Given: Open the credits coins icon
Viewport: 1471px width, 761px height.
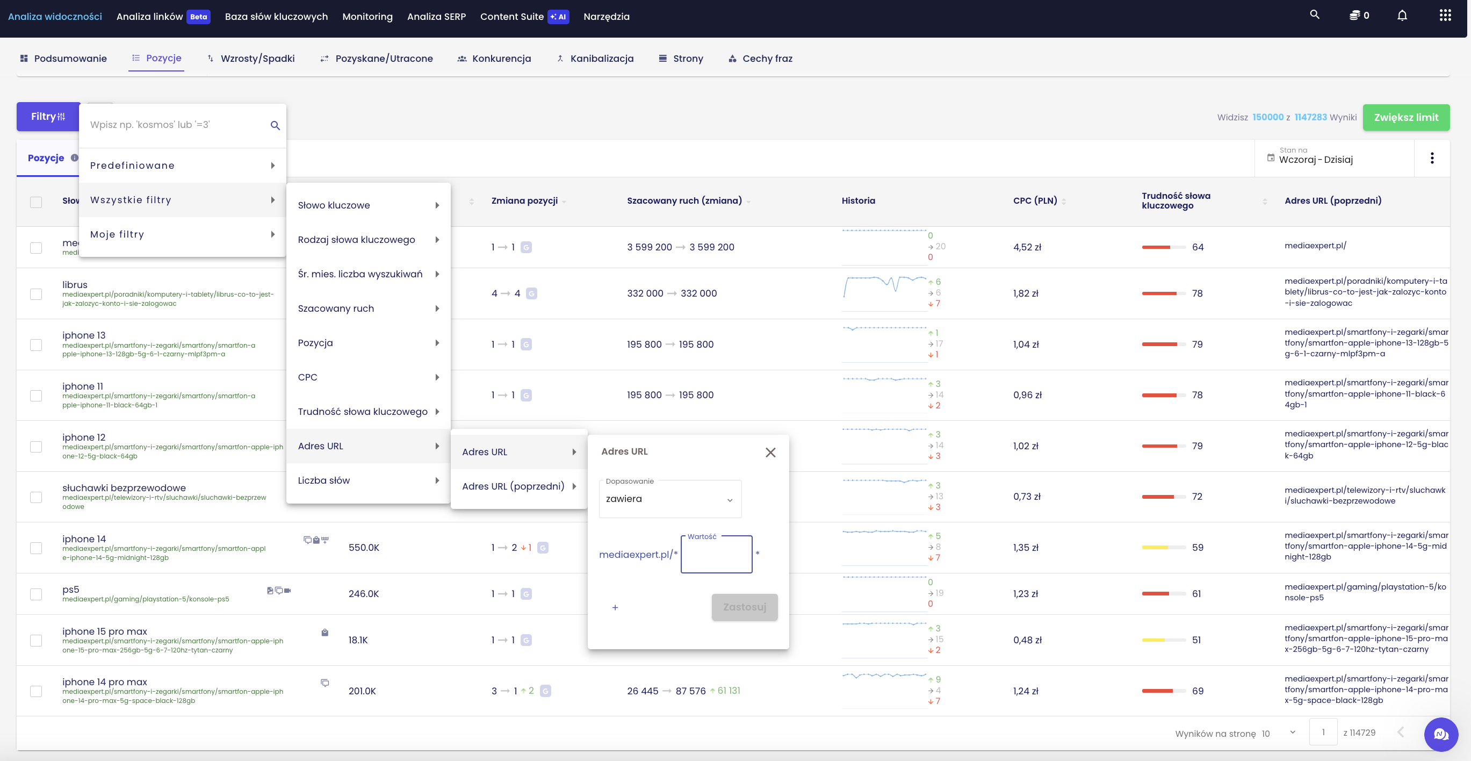Looking at the screenshot, I should coord(1354,16).
